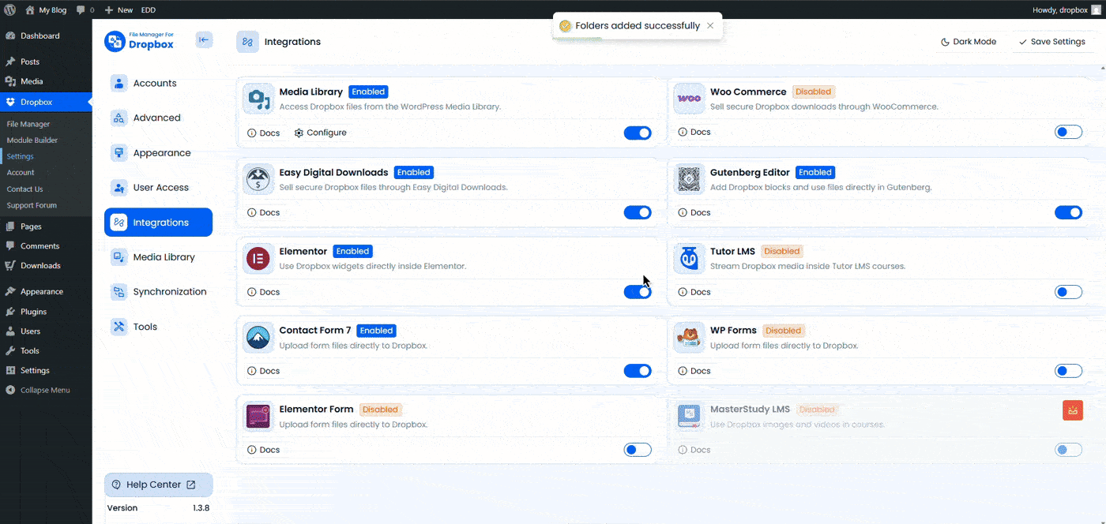Collapse the plugin sidebar with the arrow button

click(x=204, y=40)
